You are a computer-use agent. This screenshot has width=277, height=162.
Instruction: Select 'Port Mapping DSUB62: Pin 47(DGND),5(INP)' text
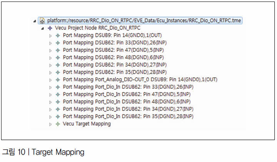click(x=113, y=50)
